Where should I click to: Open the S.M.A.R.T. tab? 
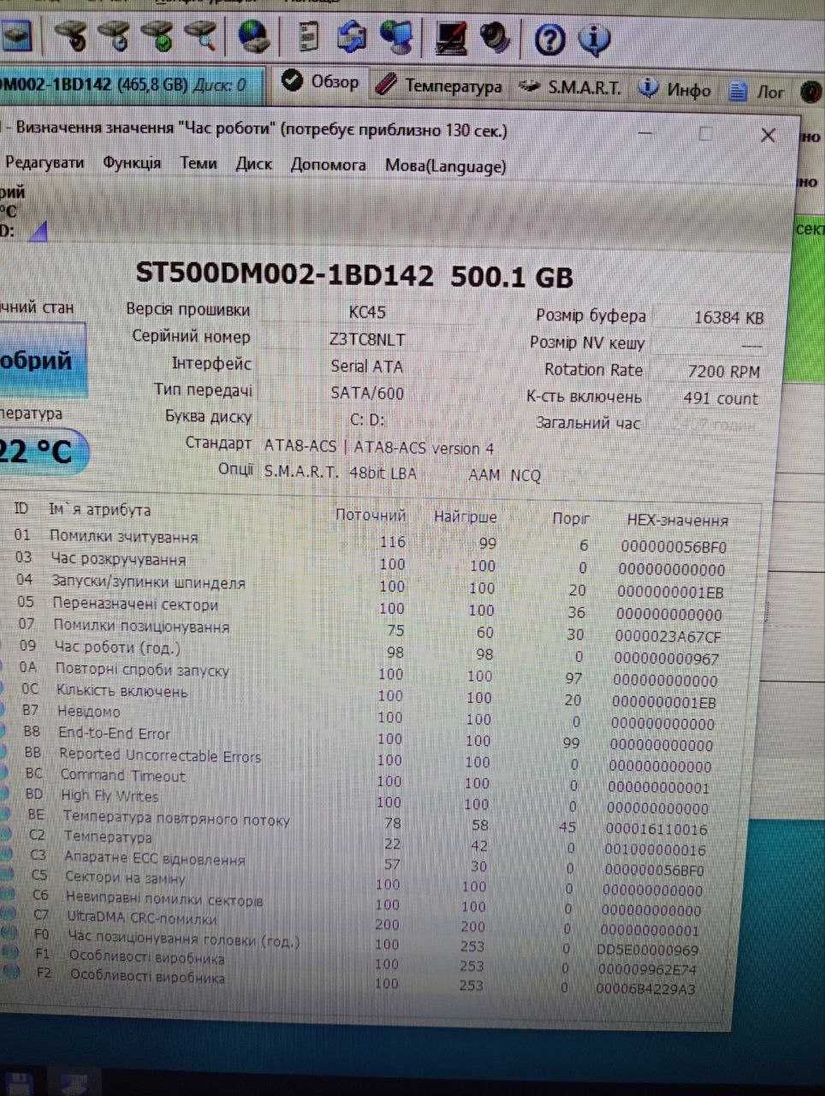573,86
